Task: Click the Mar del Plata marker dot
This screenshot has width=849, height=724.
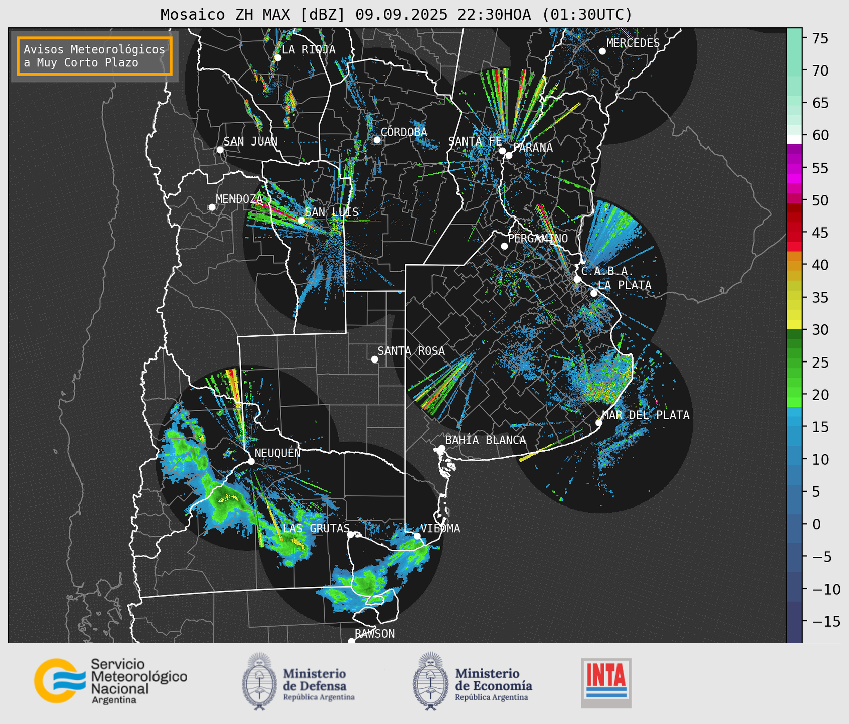Action: tap(598, 423)
